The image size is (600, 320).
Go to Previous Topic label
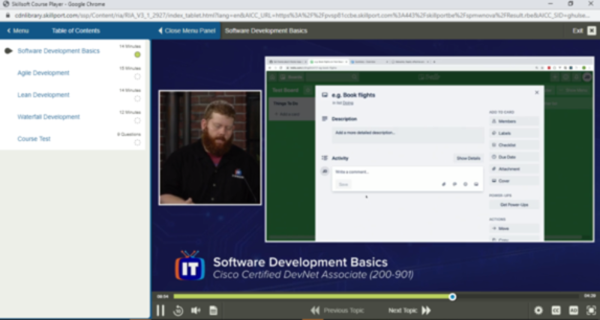[x=343, y=310]
